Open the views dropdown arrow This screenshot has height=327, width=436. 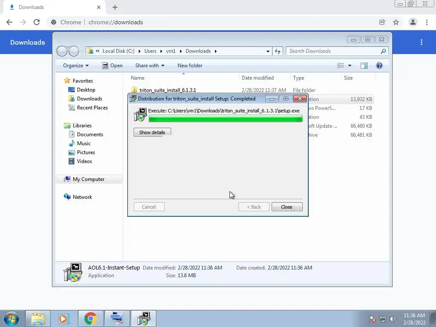tap(350, 66)
